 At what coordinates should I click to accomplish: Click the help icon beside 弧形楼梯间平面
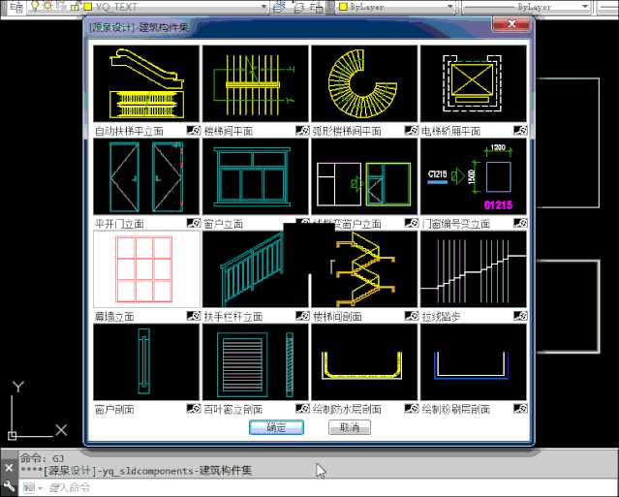[412, 130]
